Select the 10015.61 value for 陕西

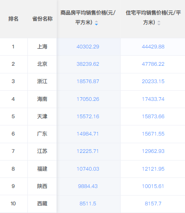click(x=153, y=186)
